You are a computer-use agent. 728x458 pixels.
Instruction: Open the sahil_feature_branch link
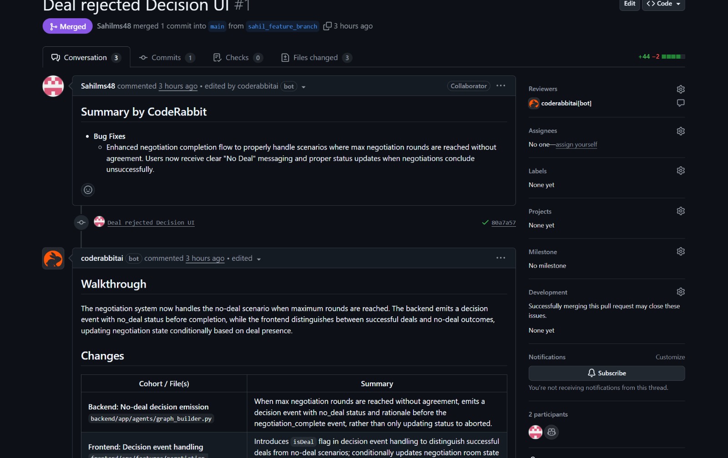click(x=283, y=26)
